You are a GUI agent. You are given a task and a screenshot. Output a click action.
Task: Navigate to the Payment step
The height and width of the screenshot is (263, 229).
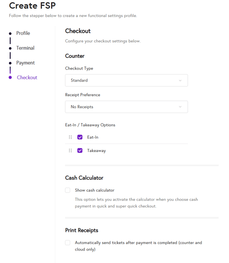26,63
